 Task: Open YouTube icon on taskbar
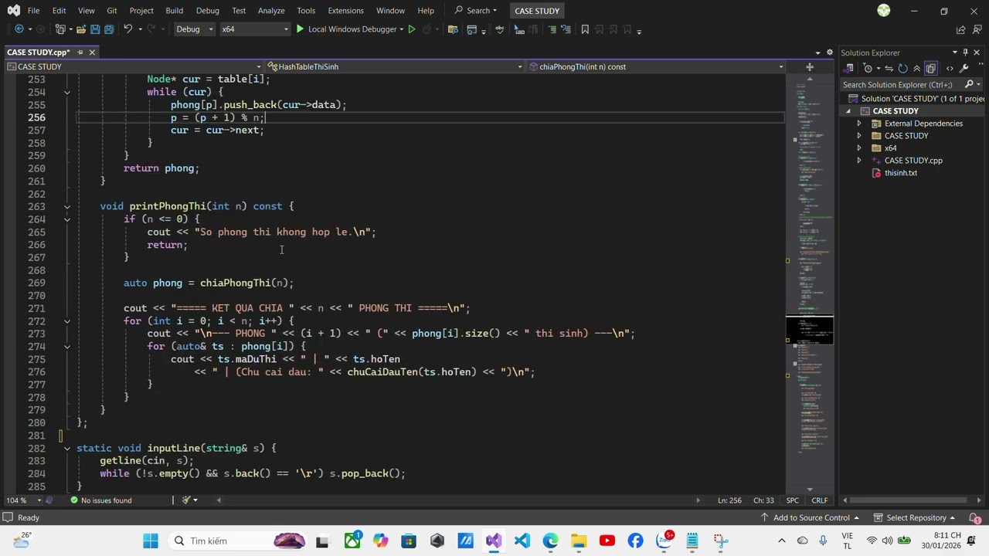pos(607,541)
